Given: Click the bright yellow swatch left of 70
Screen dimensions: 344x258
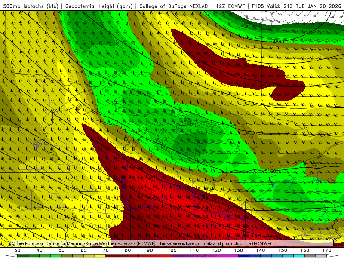Looking at the screenshot, I should pos(100,256).
